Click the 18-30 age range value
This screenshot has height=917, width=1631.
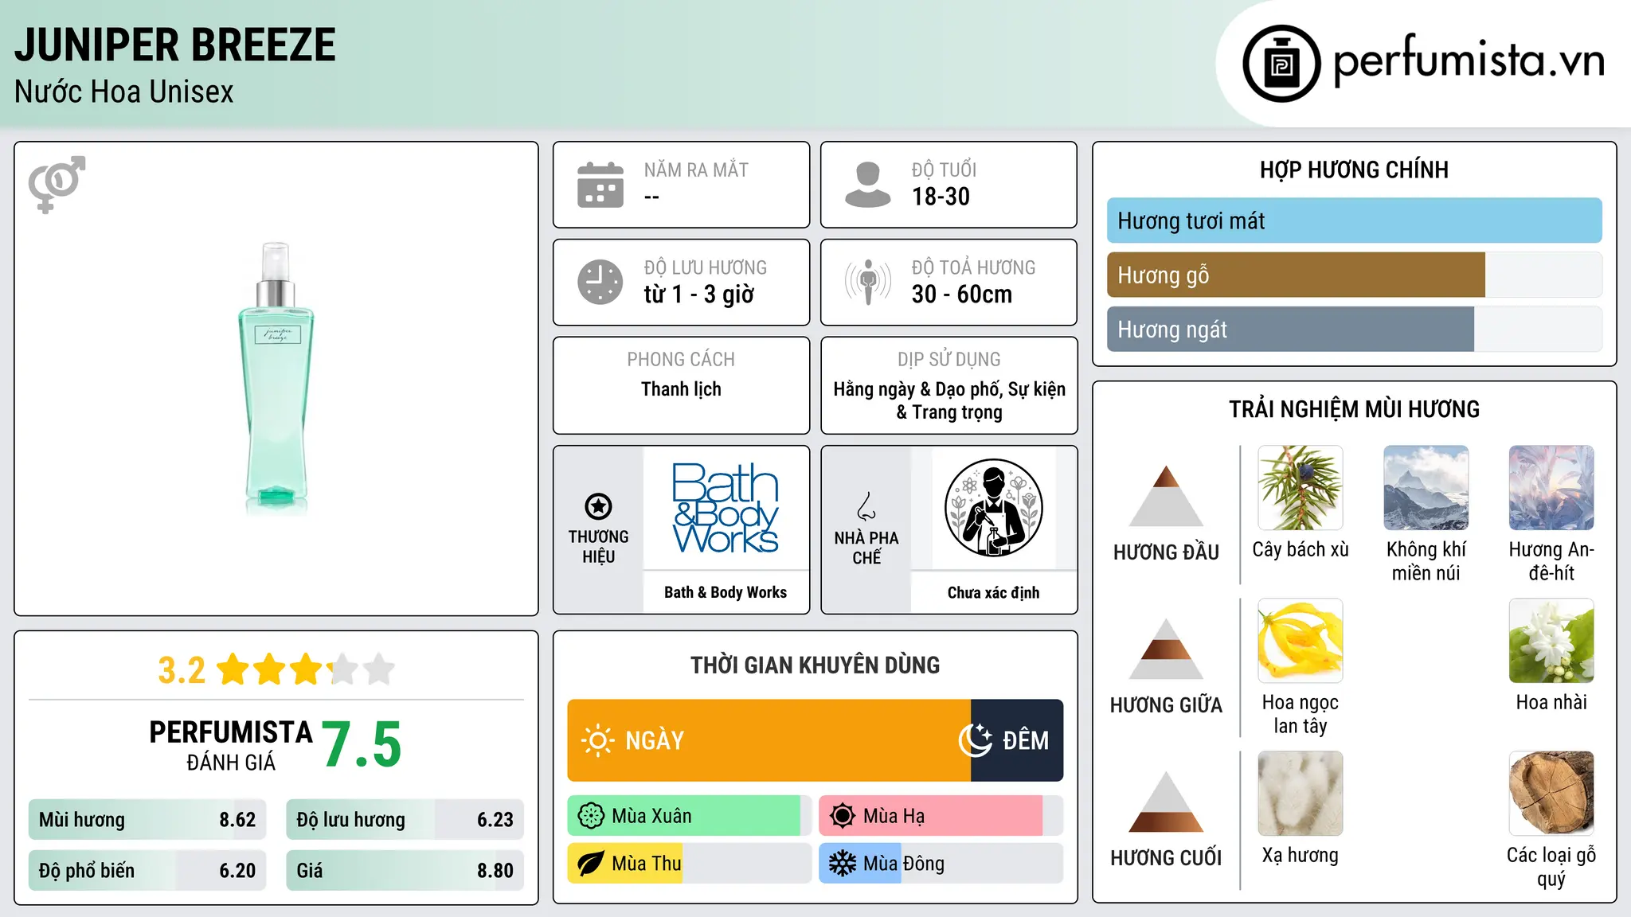(941, 197)
